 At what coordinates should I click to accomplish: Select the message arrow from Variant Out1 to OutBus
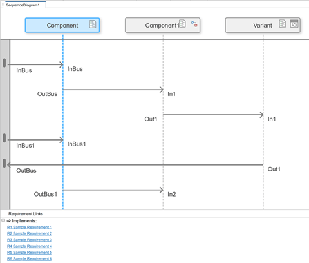pos(135,165)
